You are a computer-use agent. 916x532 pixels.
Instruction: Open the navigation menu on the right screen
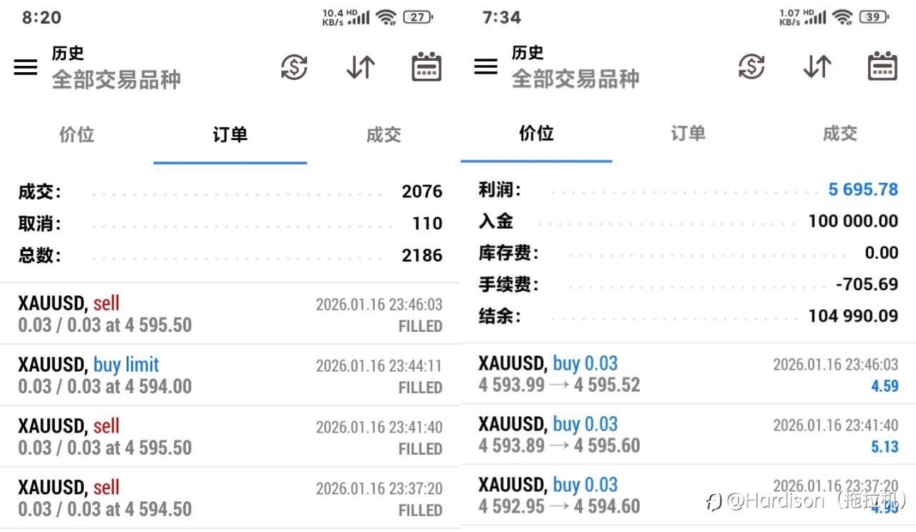485,66
